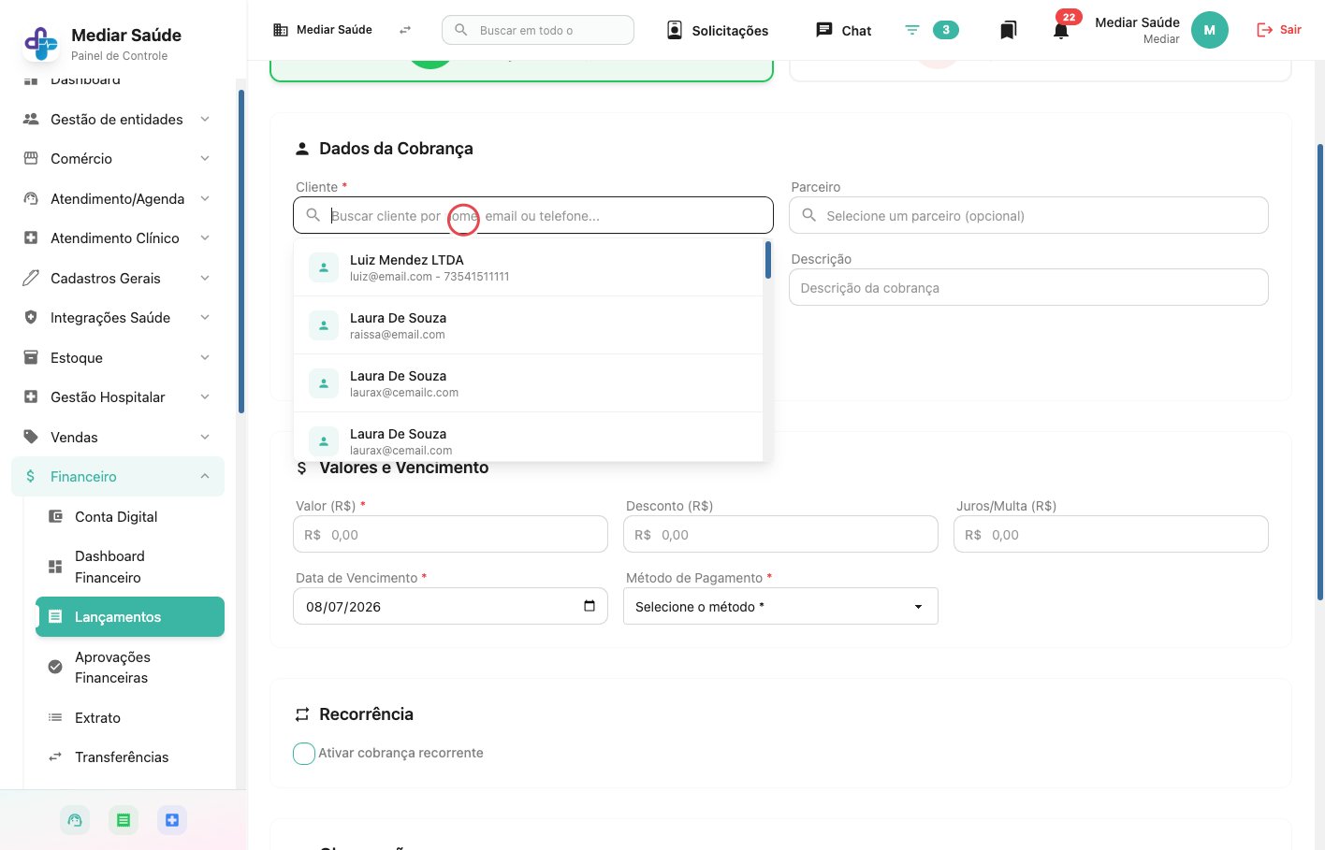
Task: Expand the Gestão de entidades menu
Action: point(118,120)
